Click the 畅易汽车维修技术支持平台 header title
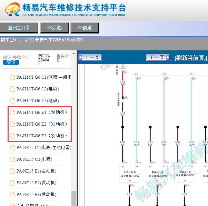Viewport: 208px width, 206px height. point(74,8)
